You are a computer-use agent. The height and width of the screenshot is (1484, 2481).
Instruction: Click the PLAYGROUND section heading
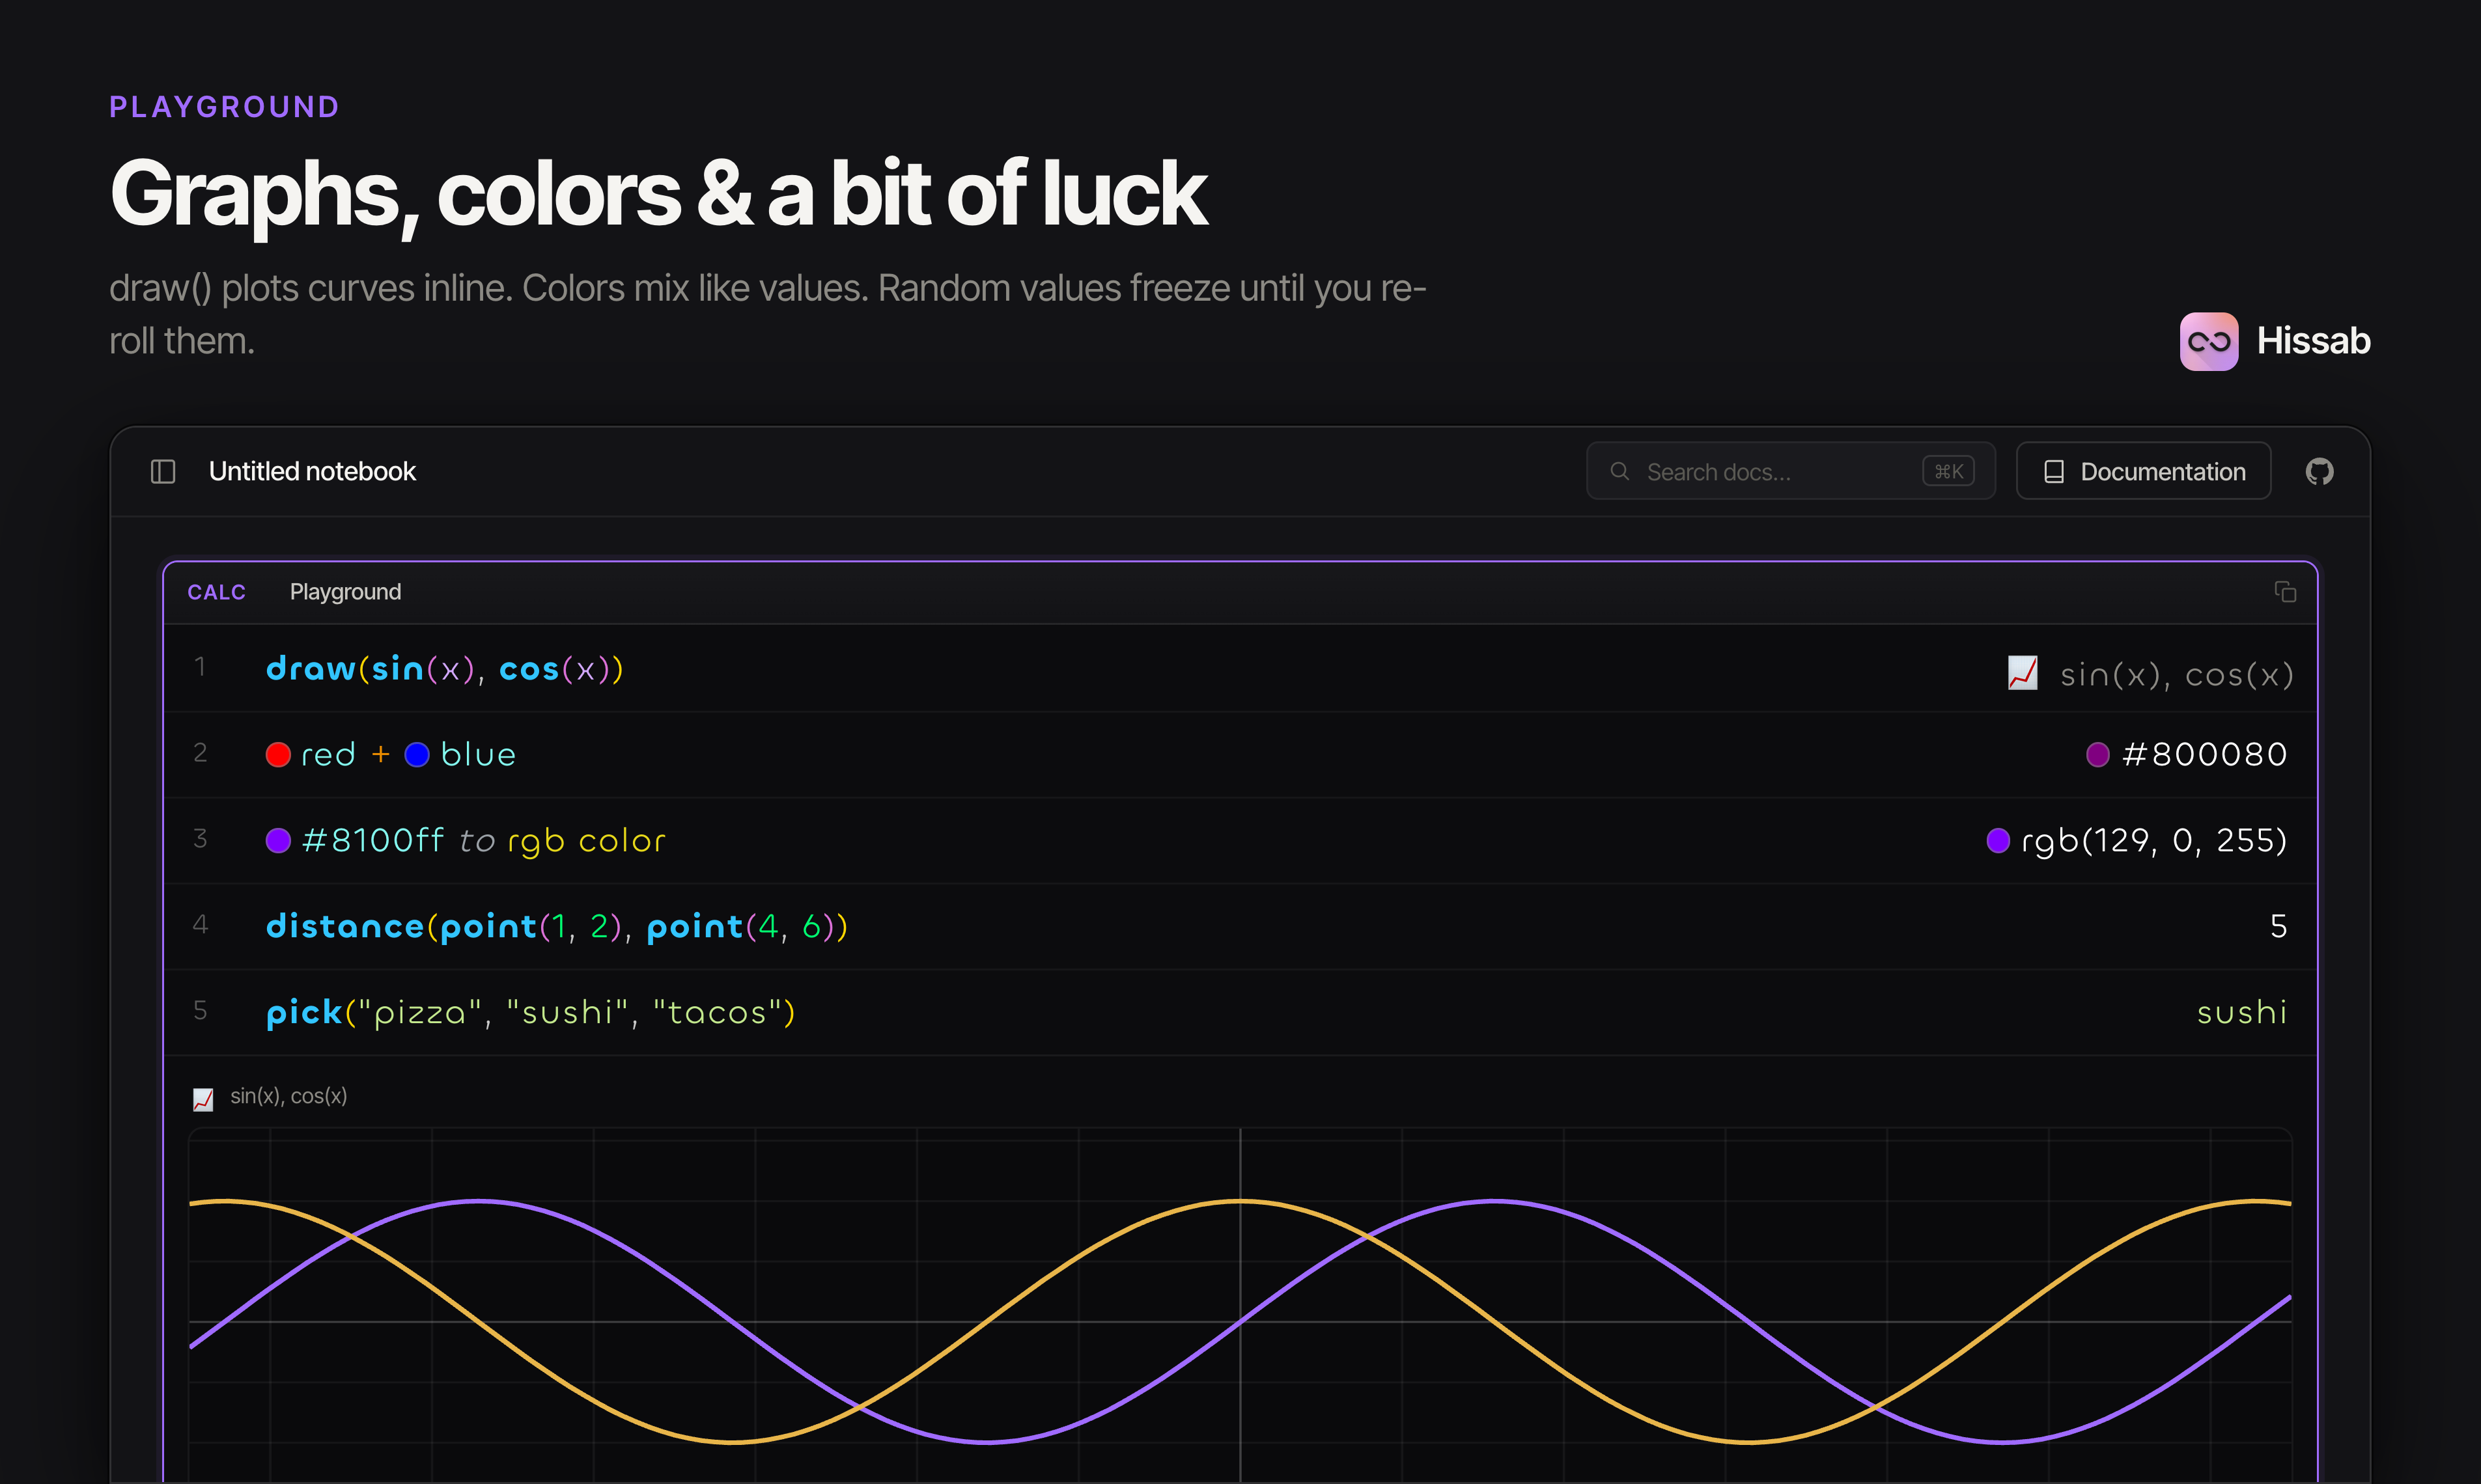(224, 107)
